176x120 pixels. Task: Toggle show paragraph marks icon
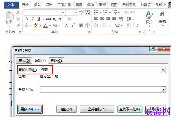click(x=138, y=25)
